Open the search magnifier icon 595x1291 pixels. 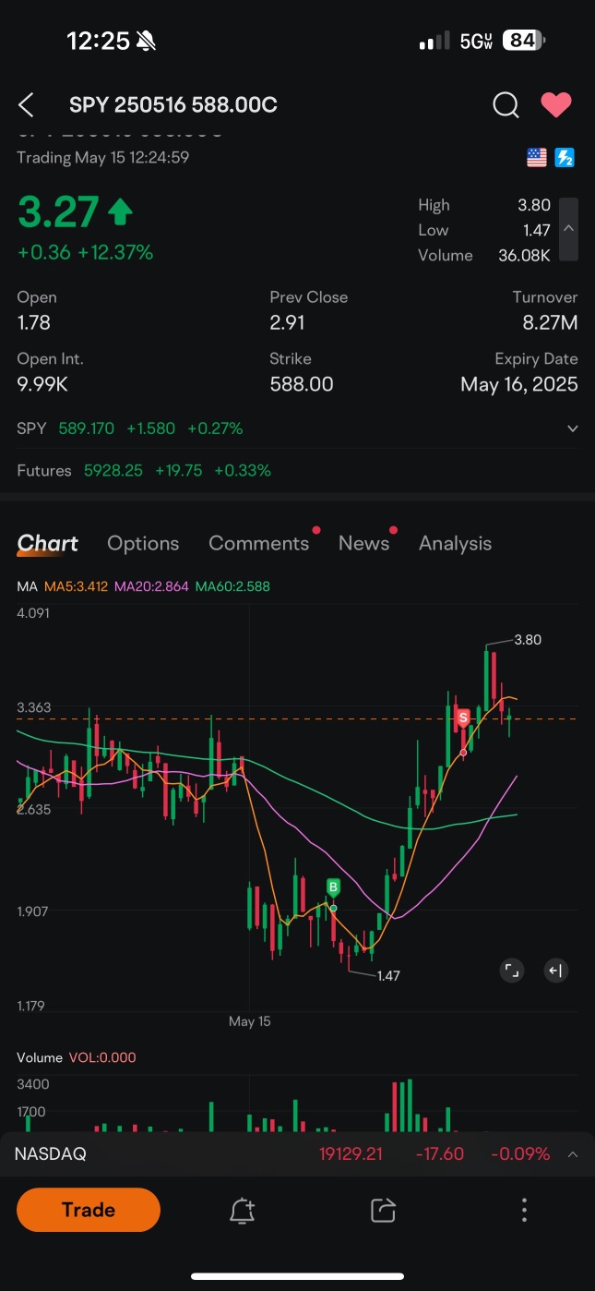coord(506,105)
